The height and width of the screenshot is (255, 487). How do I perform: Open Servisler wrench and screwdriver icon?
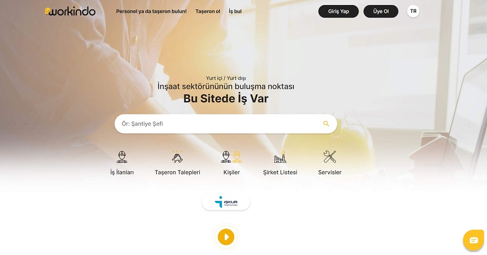pos(329,157)
